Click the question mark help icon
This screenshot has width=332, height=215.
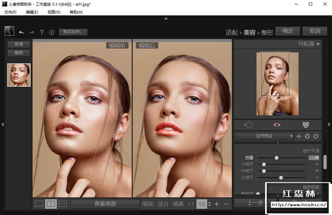(x=42, y=32)
